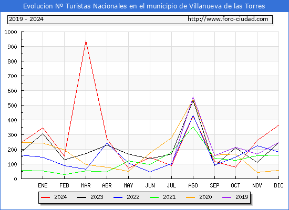Click the purple 2019 peak at AGO

(x=193, y=97)
